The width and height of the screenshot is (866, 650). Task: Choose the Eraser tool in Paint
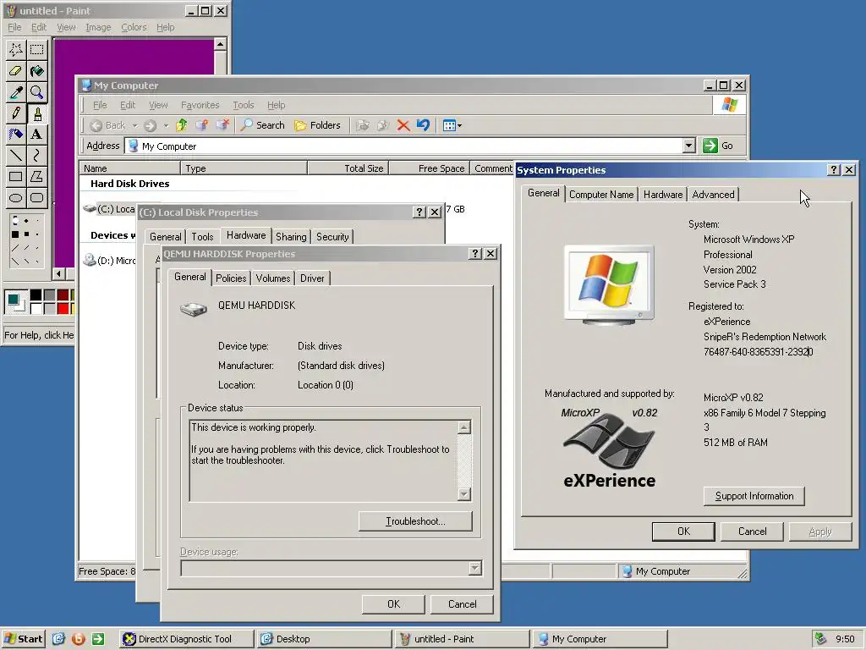coord(15,71)
